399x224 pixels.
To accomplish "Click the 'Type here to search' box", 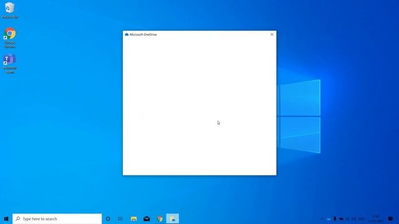I will pos(57,218).
